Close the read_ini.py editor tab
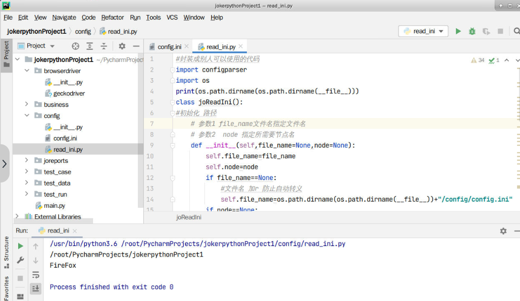 pyautogui.click(x=241, y=46)
